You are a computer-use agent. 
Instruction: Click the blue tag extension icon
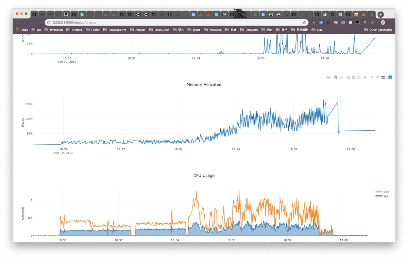pyautogui.click(x=321, y=22)
